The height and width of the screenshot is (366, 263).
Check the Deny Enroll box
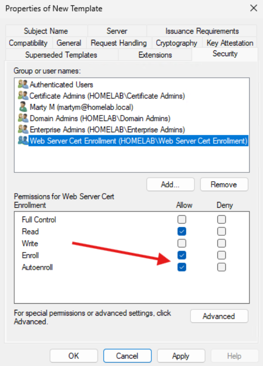coord(221,255)
